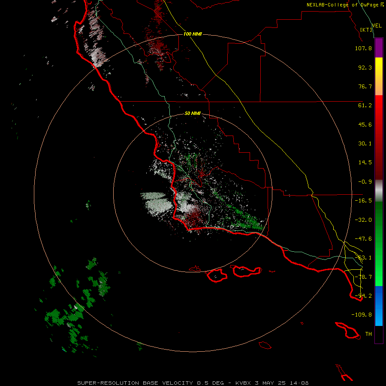Click the -47.6 velocity scale value

pos(363,239)
